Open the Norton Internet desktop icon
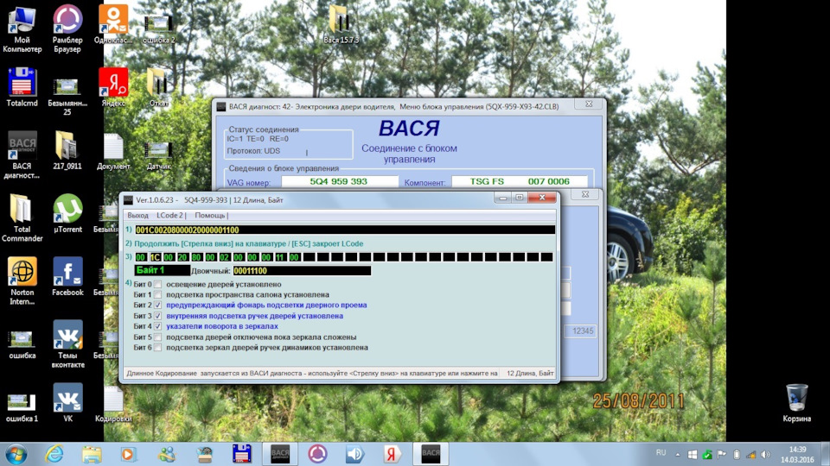Image resolution: width=830 pixels, height=466 pixels. 22,280
